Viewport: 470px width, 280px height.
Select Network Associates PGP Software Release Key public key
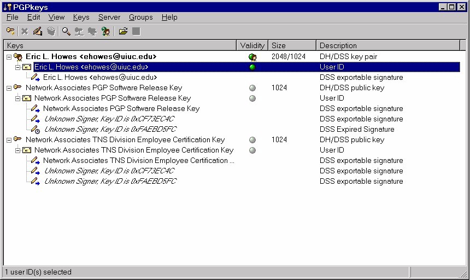pos(104,88)
